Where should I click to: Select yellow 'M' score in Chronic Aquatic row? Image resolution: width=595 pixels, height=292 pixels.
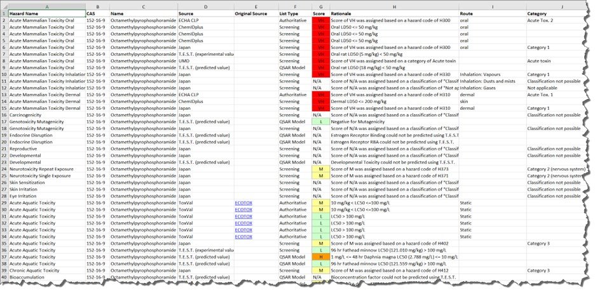(x=321, y=271)
